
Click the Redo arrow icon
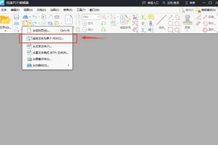(x=35, y=23)
